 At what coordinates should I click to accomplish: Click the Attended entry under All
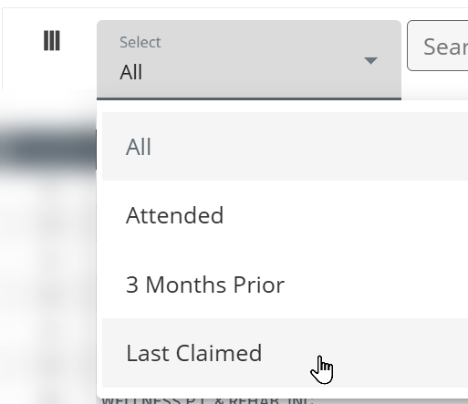tap(285, 215)
